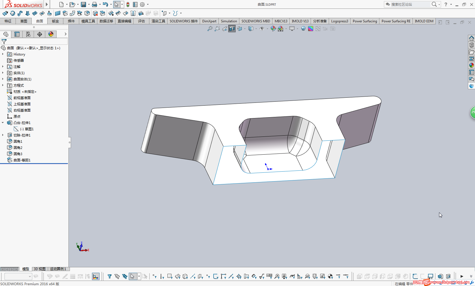The width and height of the screenshot is (475, 286).
Task: Toggle the highlighted layer color icon at bottom
Action: point(96,276)
